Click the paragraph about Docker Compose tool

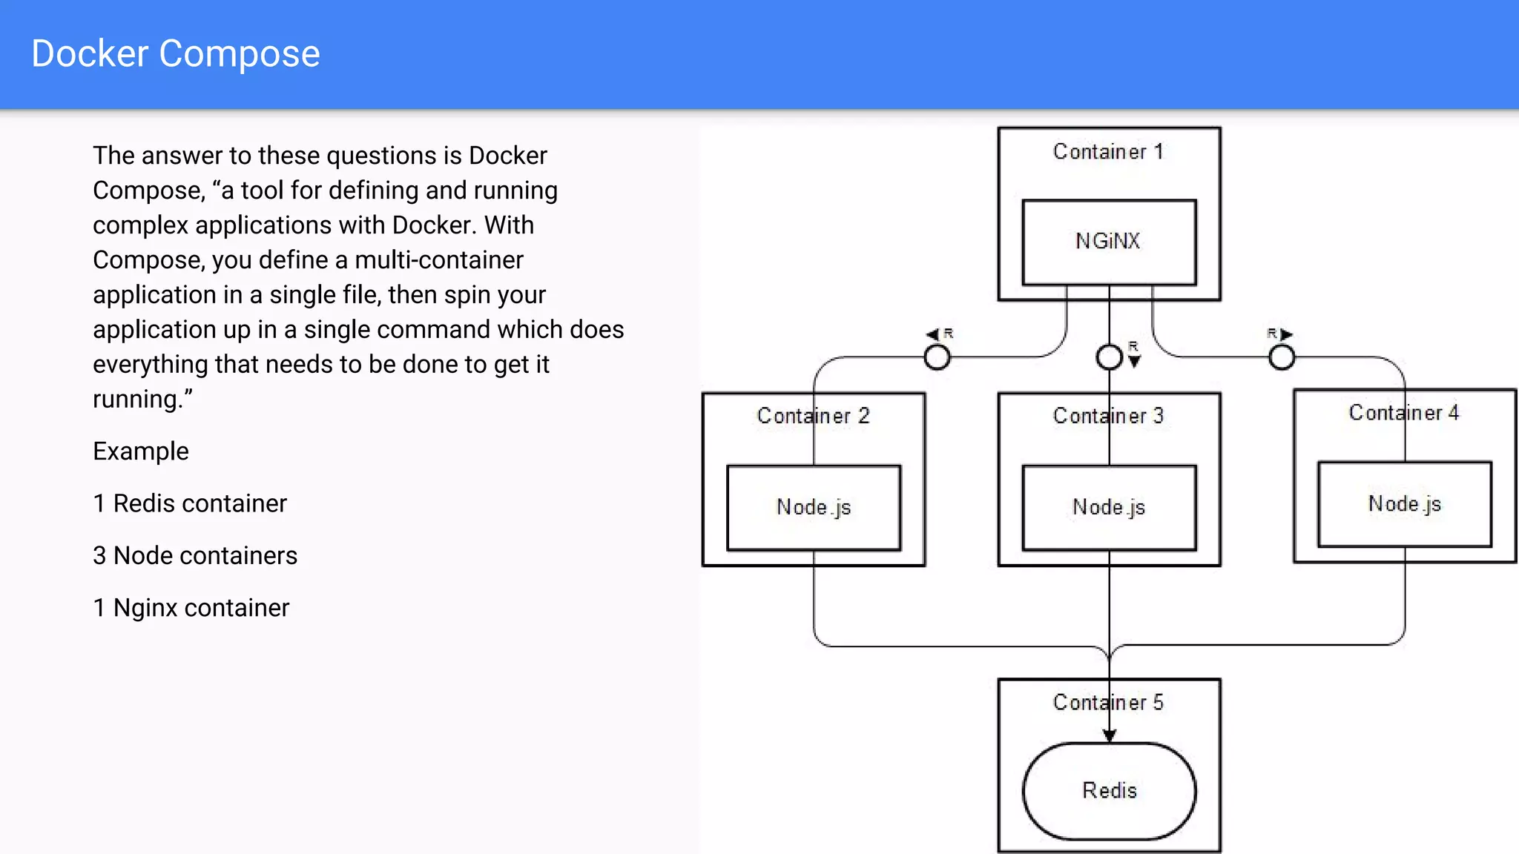[358, 277]
